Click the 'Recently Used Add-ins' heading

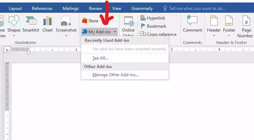[x=107, y=40]
